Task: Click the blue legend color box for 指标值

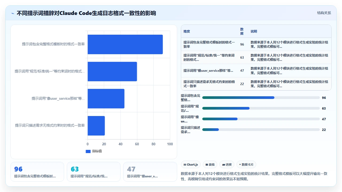Action: pyautogui.click(x=88, y=151)
